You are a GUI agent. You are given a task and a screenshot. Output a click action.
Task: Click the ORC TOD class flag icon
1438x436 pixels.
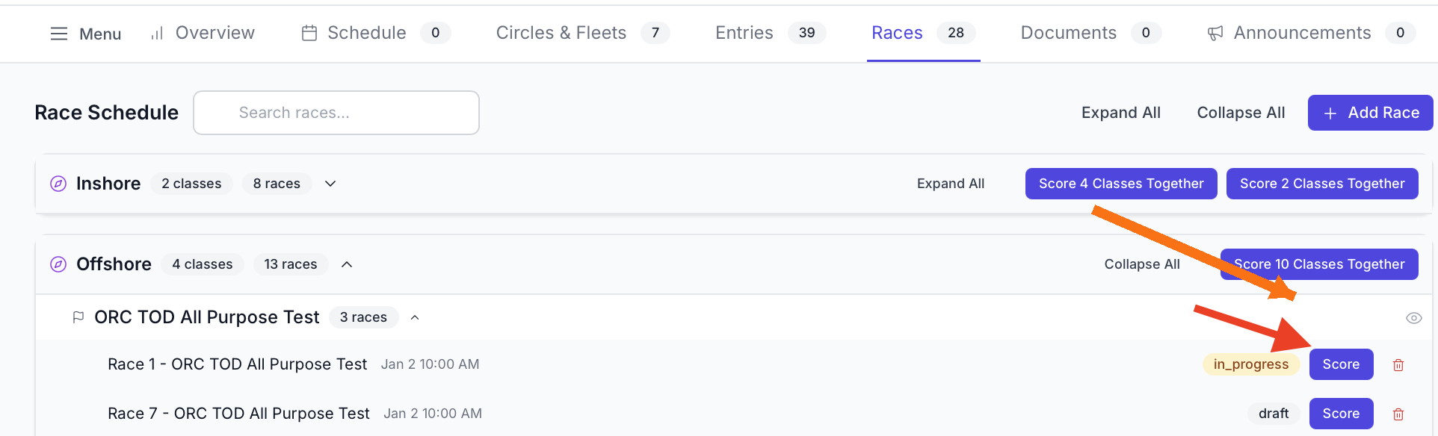78,317
